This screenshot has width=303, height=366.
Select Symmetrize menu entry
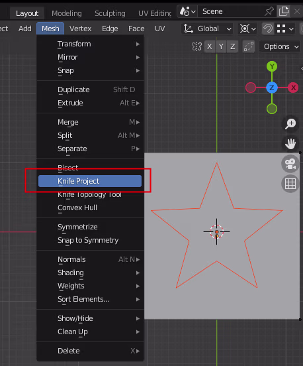click(x=90, y=227)
